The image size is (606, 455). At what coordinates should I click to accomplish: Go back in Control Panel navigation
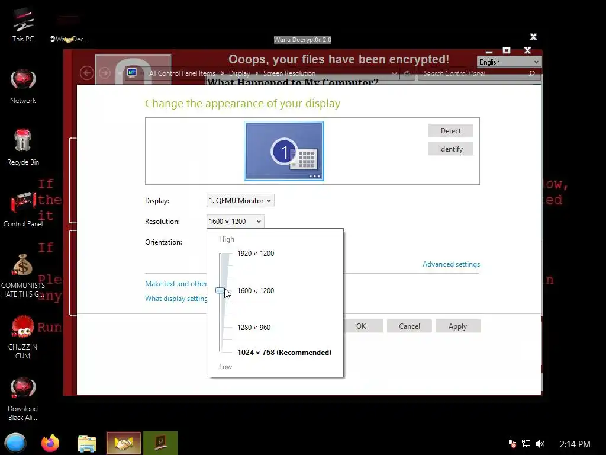pyautogui.click(x=87, y=73)
